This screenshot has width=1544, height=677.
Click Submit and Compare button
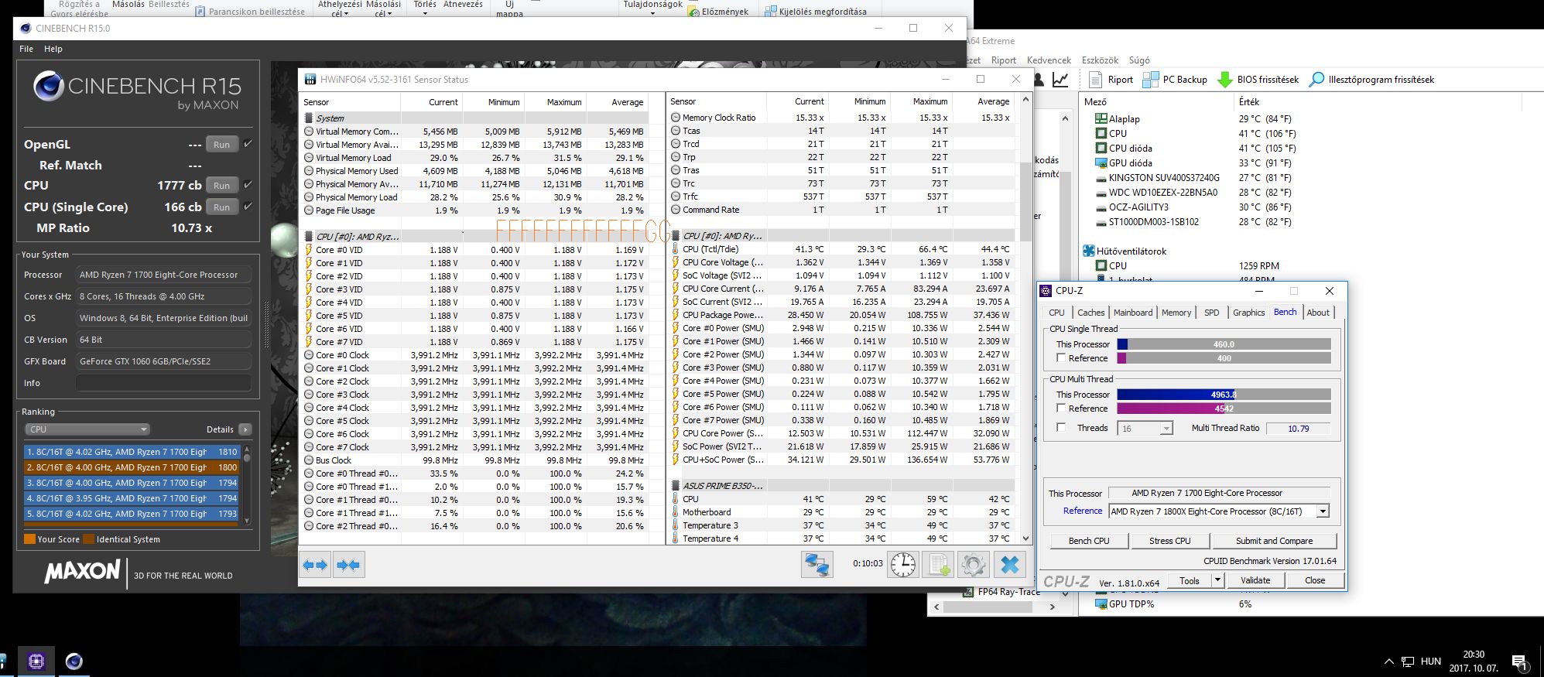[1274, 541]
